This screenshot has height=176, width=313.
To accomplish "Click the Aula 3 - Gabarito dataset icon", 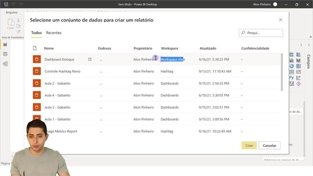I will coord(37,107).
